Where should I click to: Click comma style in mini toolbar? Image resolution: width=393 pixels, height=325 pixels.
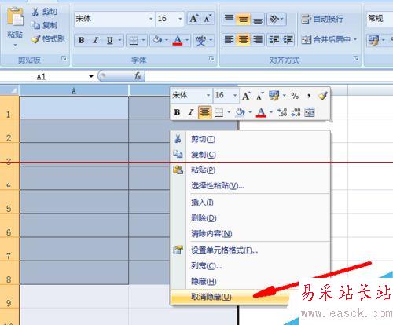(309, 96)
